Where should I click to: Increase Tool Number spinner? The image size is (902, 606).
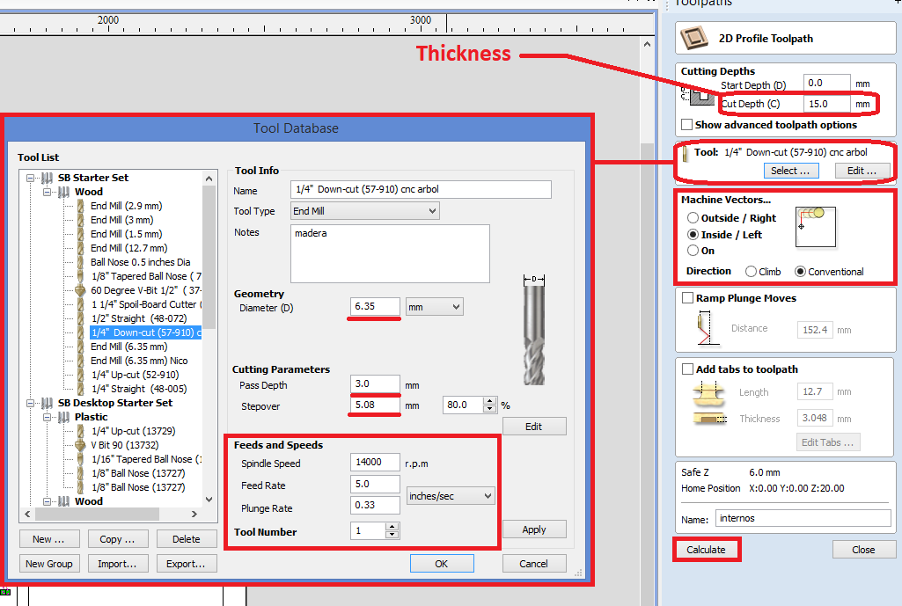click(392, 527)
